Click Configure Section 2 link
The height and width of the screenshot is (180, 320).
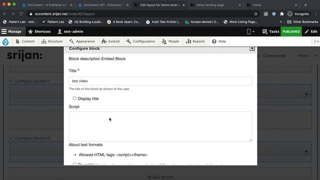tap(33, 138)
